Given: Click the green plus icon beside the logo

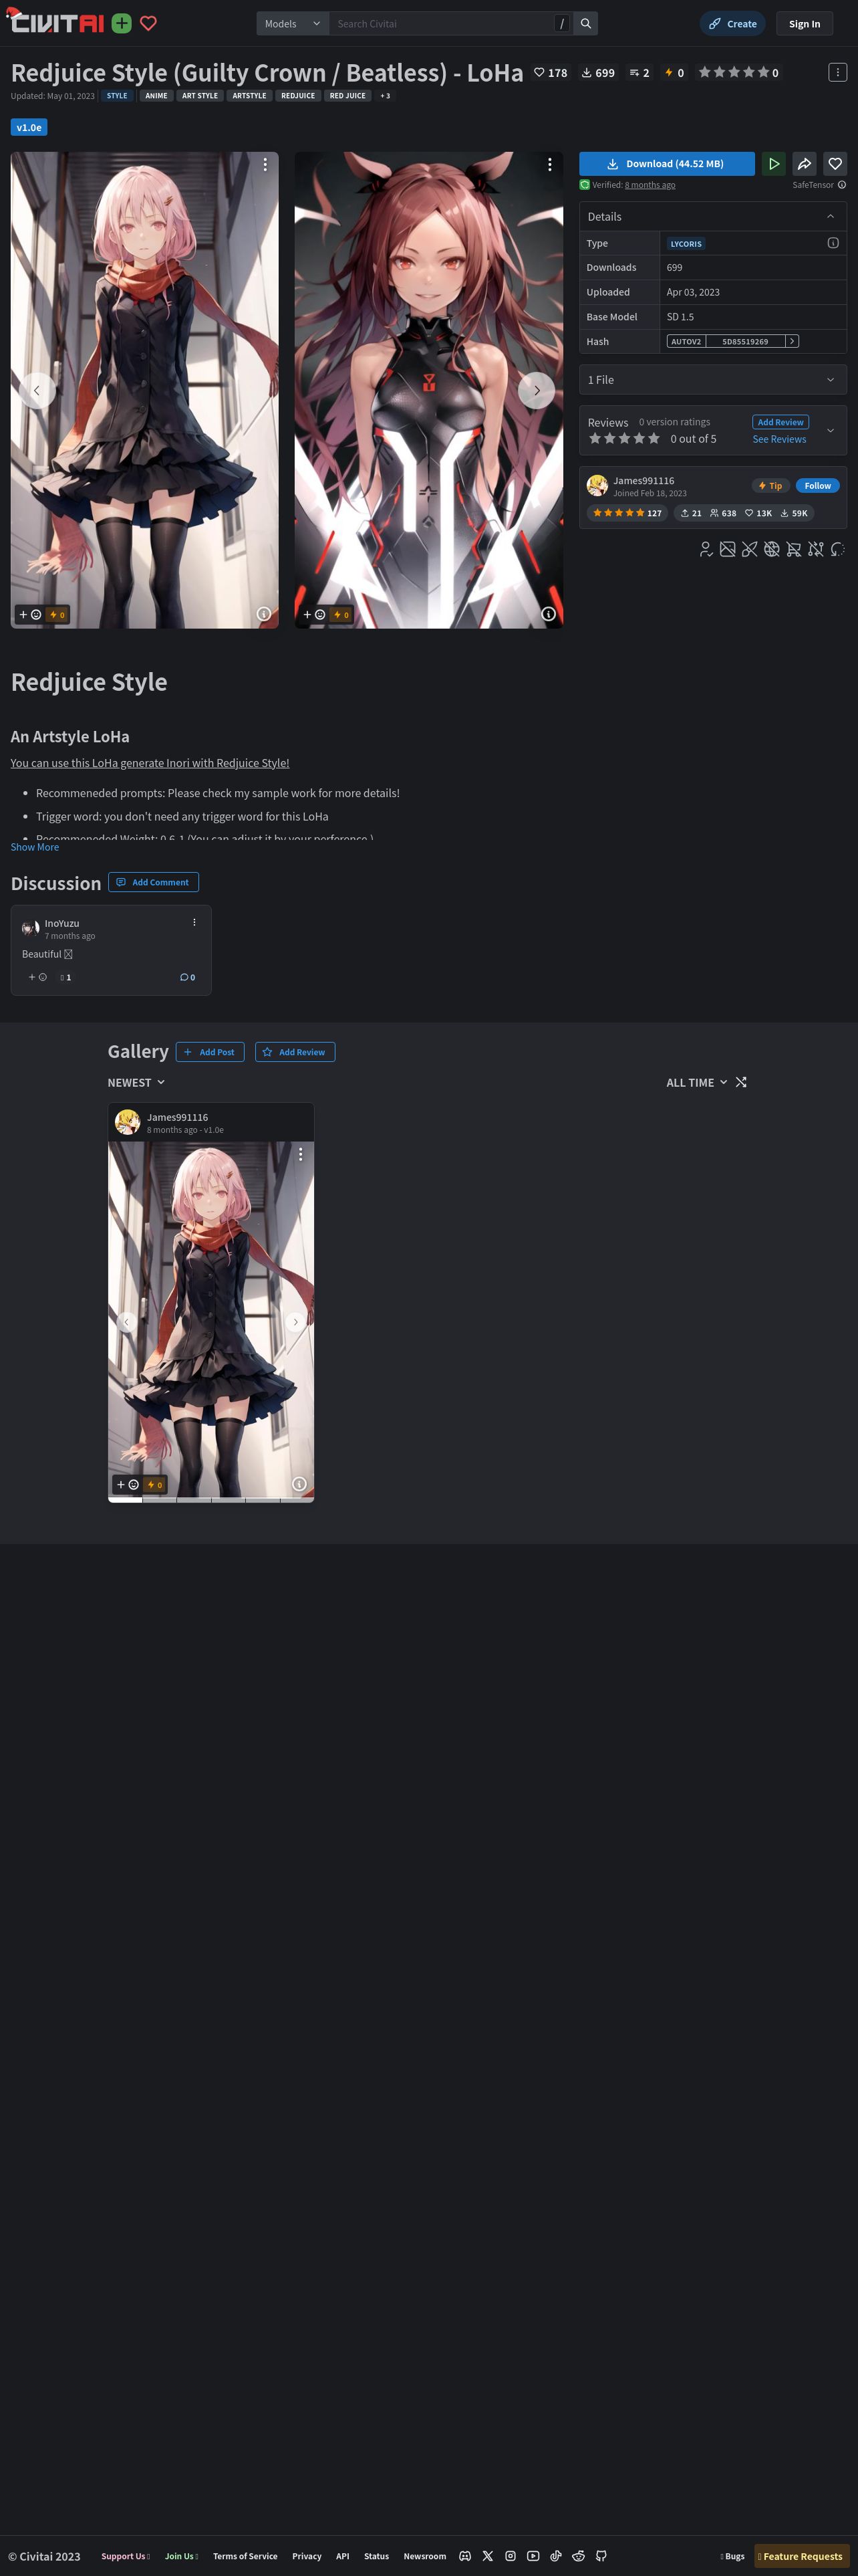Looking at the screenshot, I should tap(122, 23).
